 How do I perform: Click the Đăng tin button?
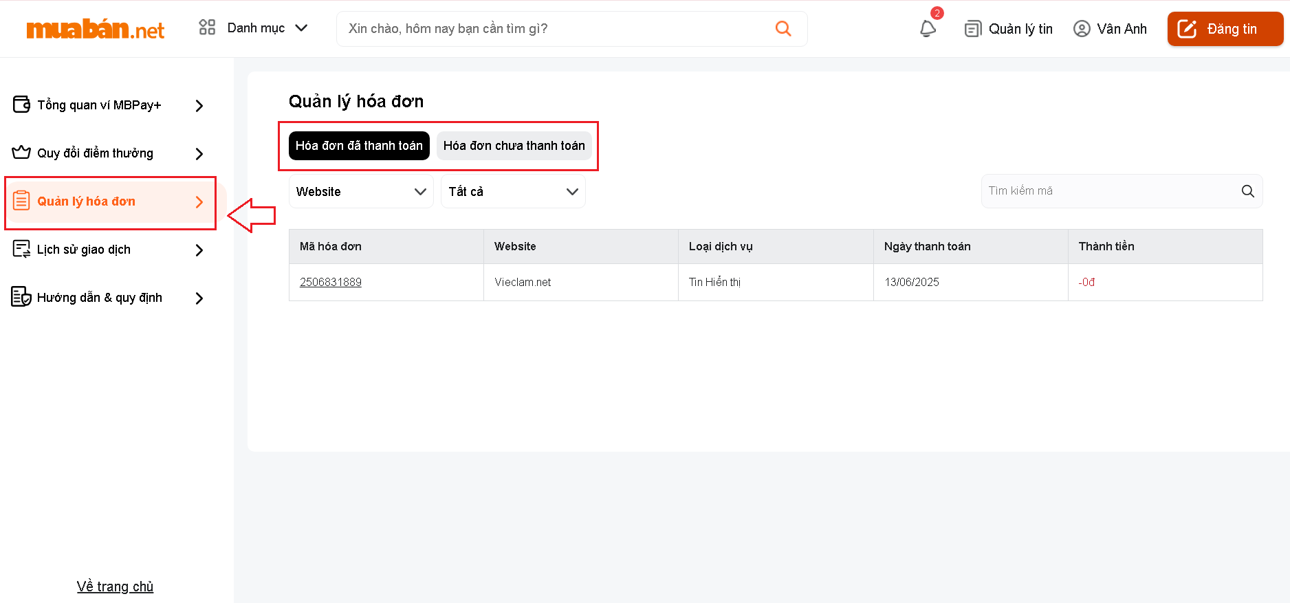click(1225, 29)
